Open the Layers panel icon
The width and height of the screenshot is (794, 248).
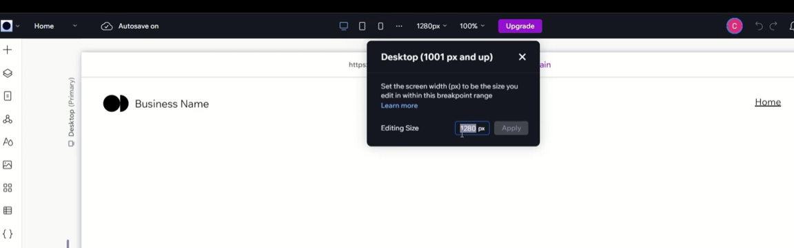(x=7, y=74)
